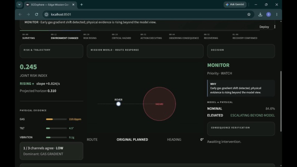Close the ECOsphere browser tab
The image size is (297, 167).
click(x=73, y=4)
